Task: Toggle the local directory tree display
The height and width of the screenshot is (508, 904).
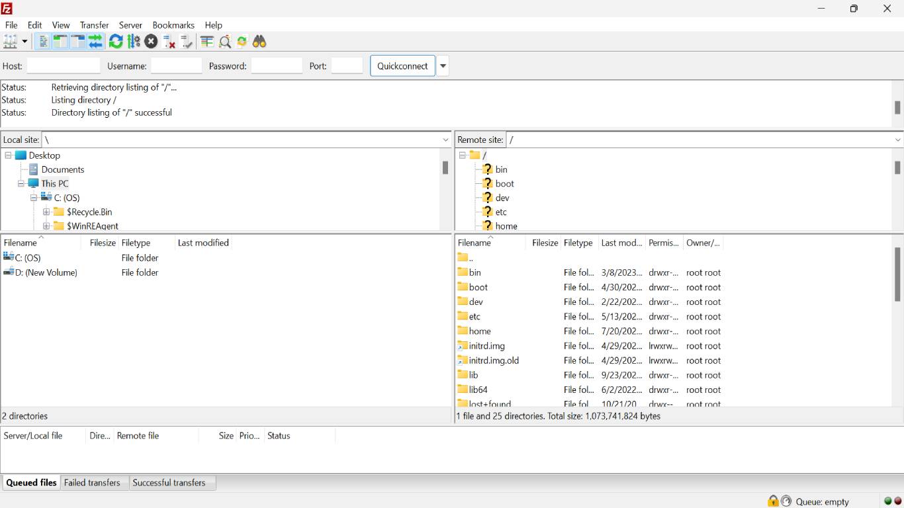Action: click(60, 42)
